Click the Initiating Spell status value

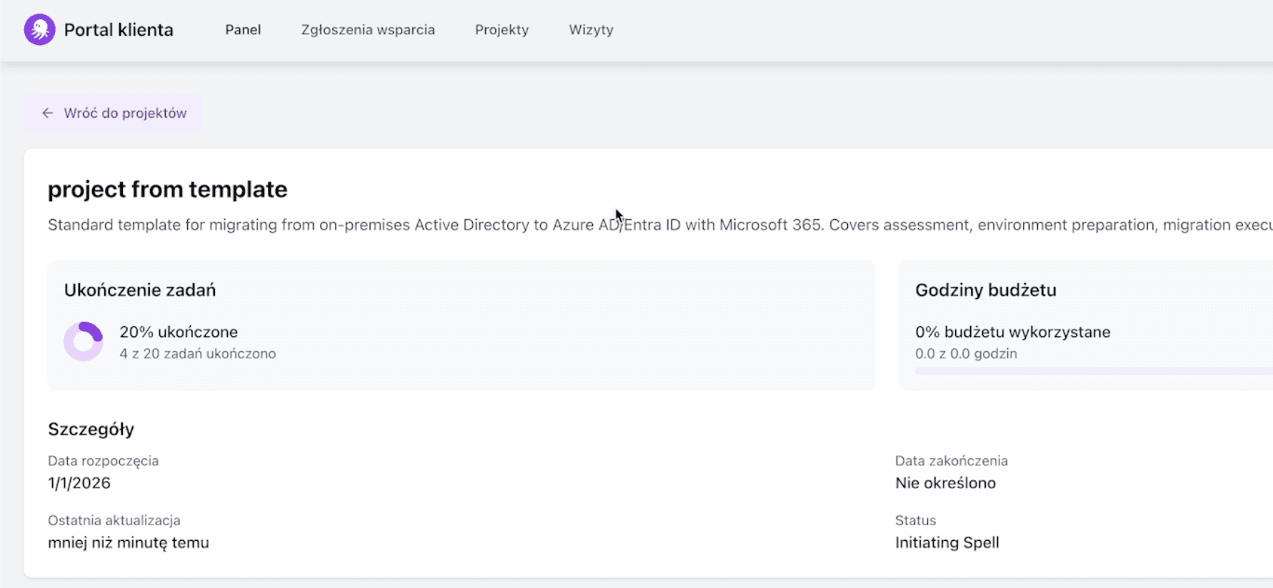[x=947, y=543]
